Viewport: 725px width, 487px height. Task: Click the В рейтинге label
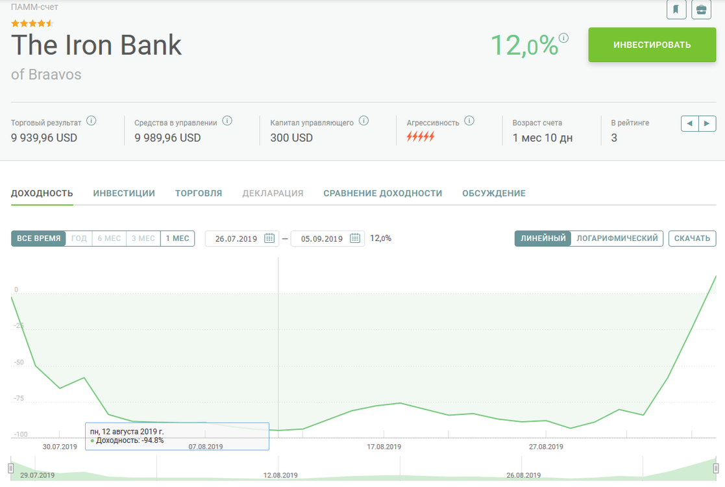click(x=630, y=123)
